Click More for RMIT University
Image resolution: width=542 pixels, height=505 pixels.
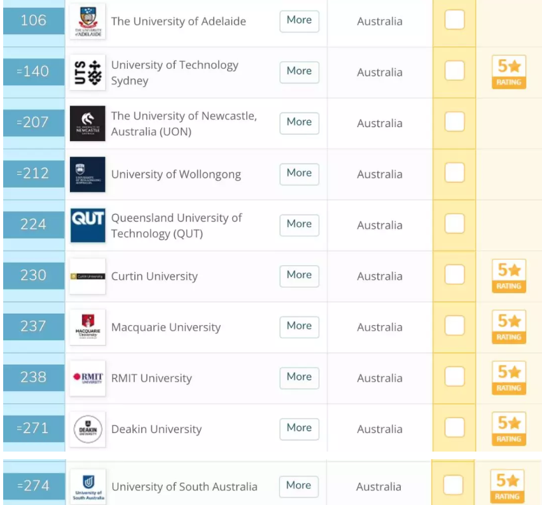[x=300, y=378]
